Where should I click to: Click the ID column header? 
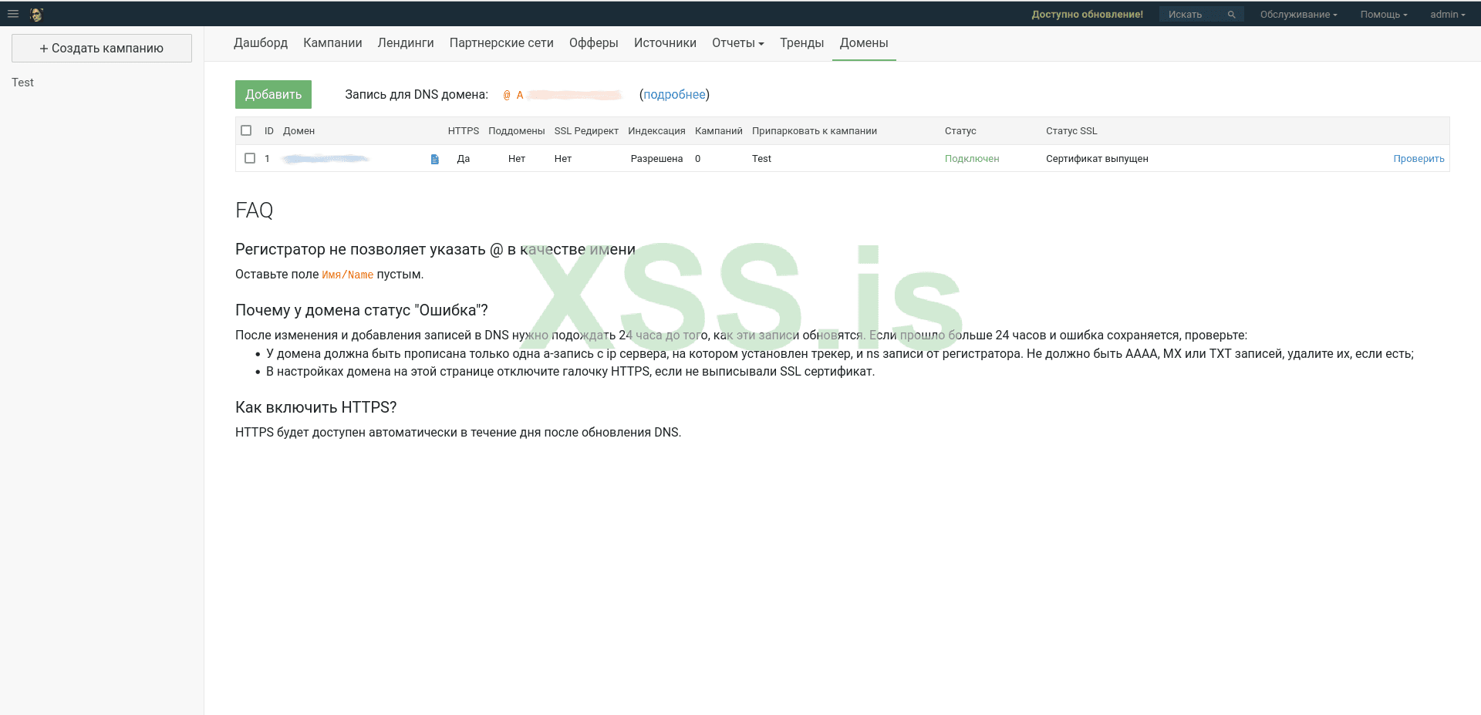pyautogui.click(x=269, y=131)
